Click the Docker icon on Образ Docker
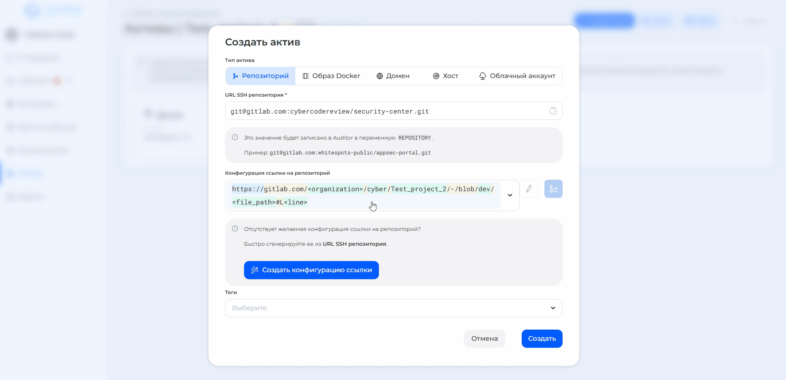 [x=305, y=76]
